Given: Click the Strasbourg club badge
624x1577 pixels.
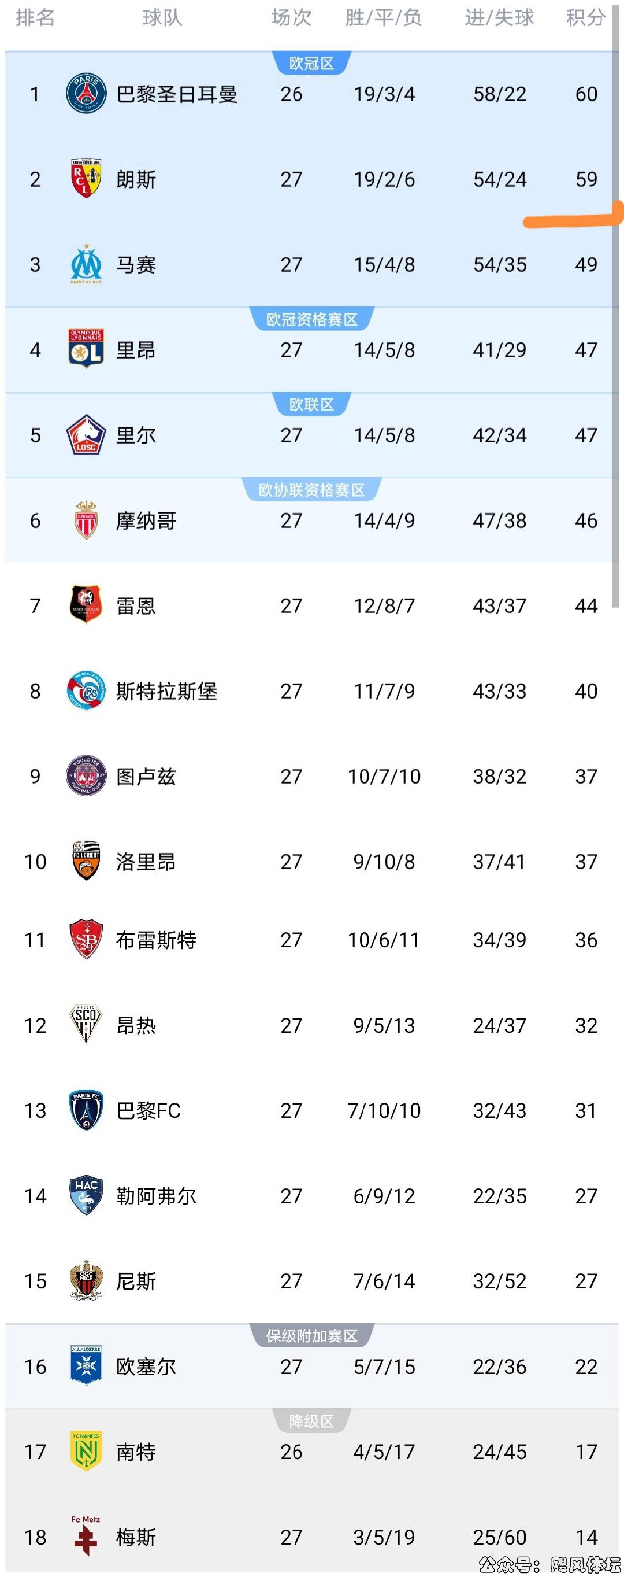Looking at the screenshot, I should pos(86,691).
